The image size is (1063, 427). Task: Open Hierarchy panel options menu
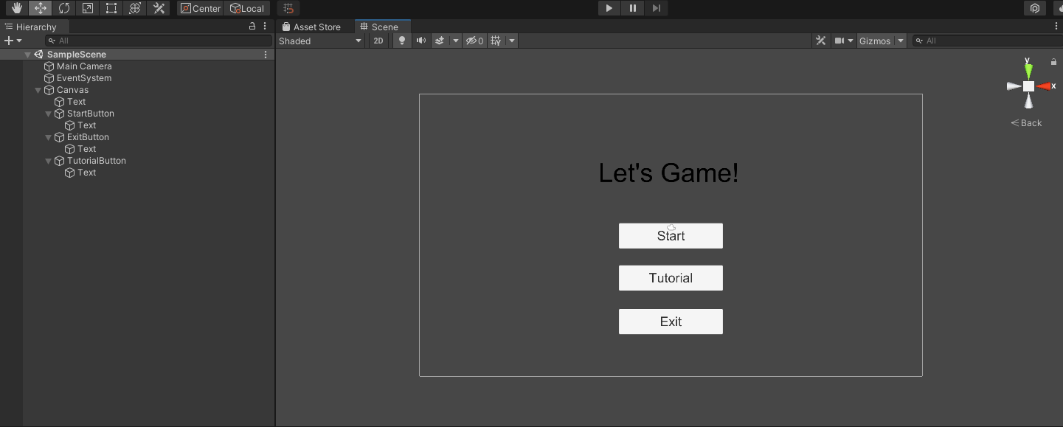[x=265, y=26]
